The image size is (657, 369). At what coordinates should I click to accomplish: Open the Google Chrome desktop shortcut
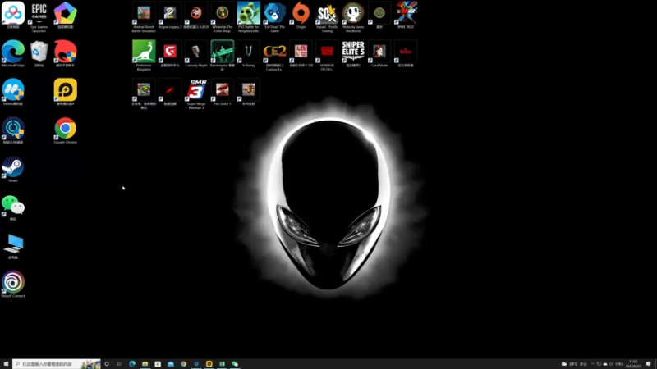pos(66,130)
